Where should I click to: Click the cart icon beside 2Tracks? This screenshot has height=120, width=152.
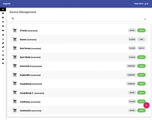[15, 31]
